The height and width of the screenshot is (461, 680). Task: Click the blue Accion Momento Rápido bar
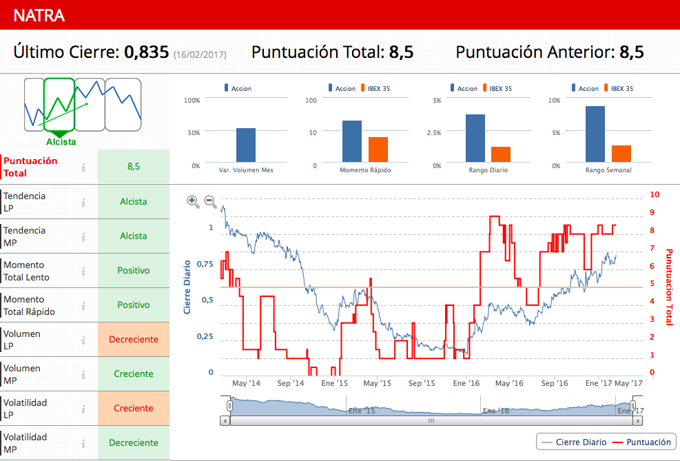pyautogui.click(x=352, y=141)
